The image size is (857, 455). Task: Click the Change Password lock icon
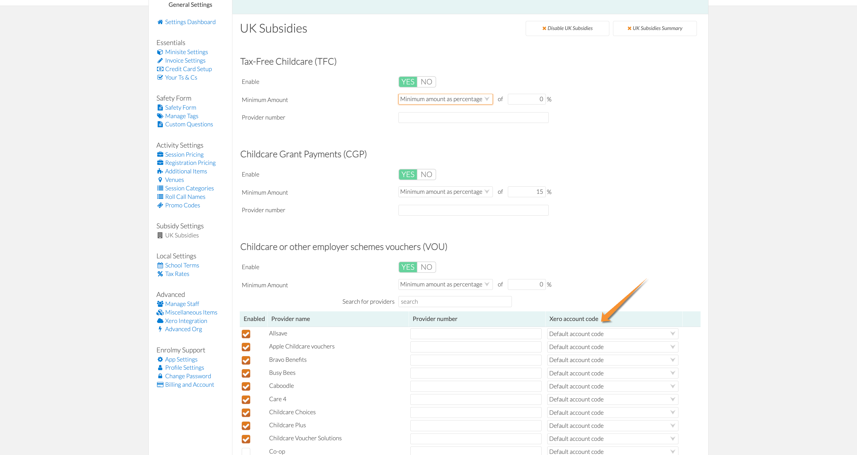(160, 376)
